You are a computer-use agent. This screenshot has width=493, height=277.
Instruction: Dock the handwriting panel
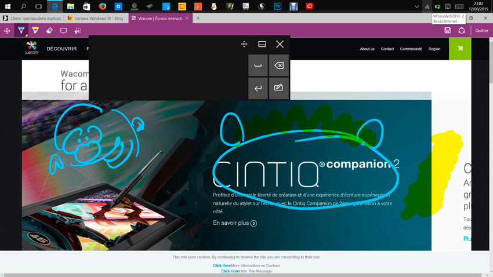pos(262,44)
